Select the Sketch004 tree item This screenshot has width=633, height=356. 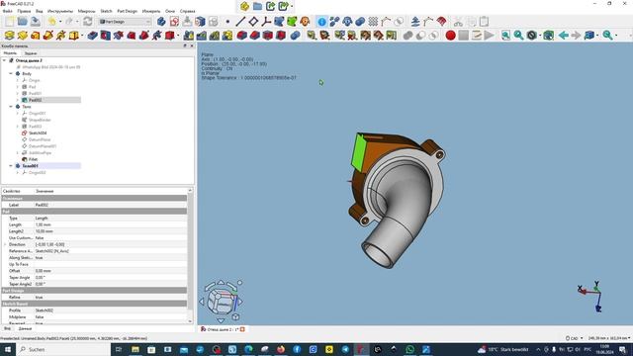coord(38,133)
